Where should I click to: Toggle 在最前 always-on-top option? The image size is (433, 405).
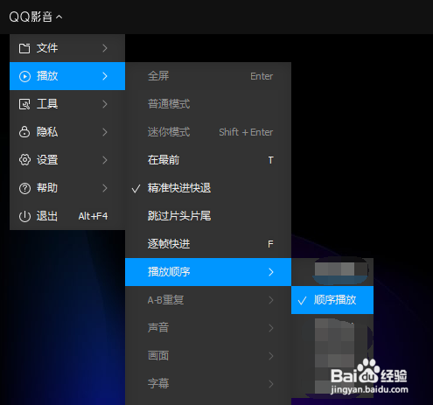(208, 160)
